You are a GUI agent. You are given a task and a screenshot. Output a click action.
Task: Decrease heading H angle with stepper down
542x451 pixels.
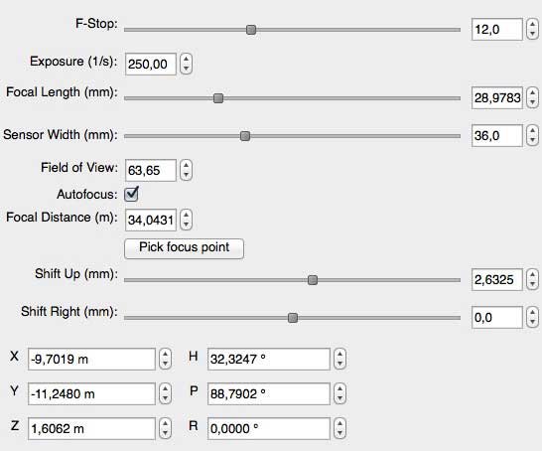tap(340, 364)
